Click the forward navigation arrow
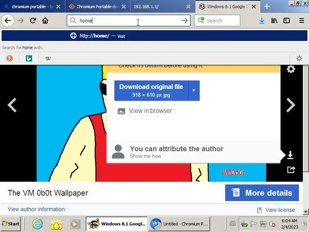 [x=20, y=20]
